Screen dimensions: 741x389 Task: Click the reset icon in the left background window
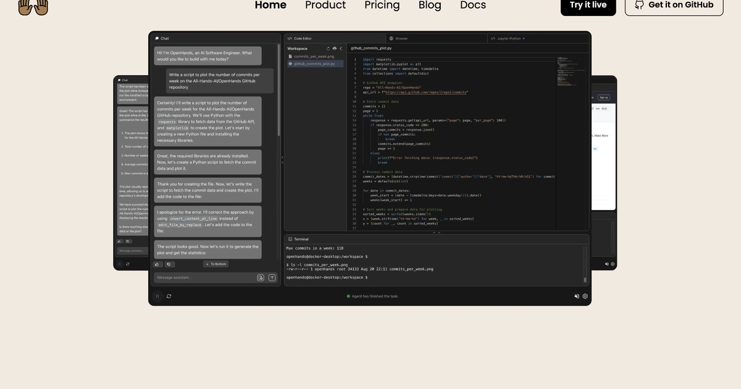[x=127, y=264]
